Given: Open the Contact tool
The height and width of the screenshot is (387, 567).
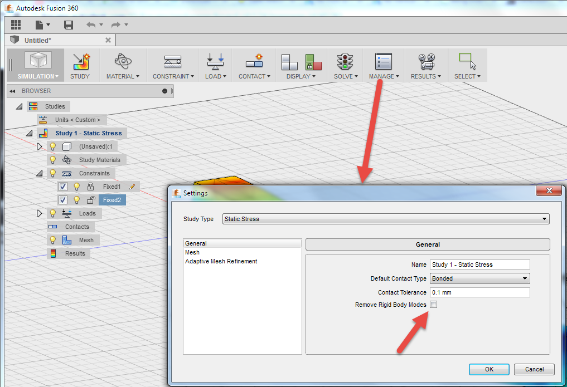Looking at the screenshot, I should coord(254,65).
